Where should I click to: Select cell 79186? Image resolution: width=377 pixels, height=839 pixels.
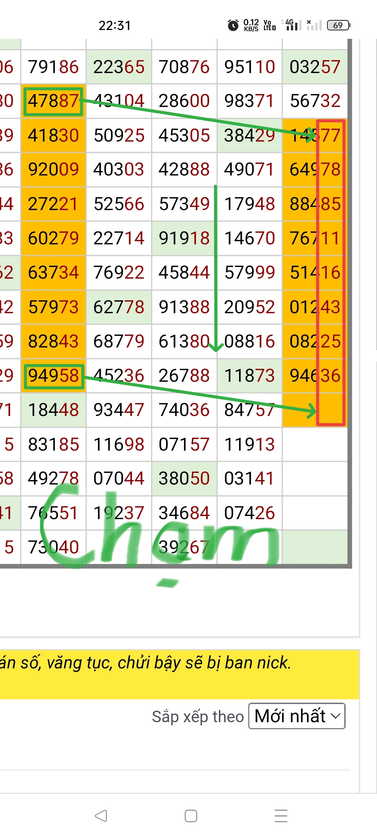coord(53,67)
